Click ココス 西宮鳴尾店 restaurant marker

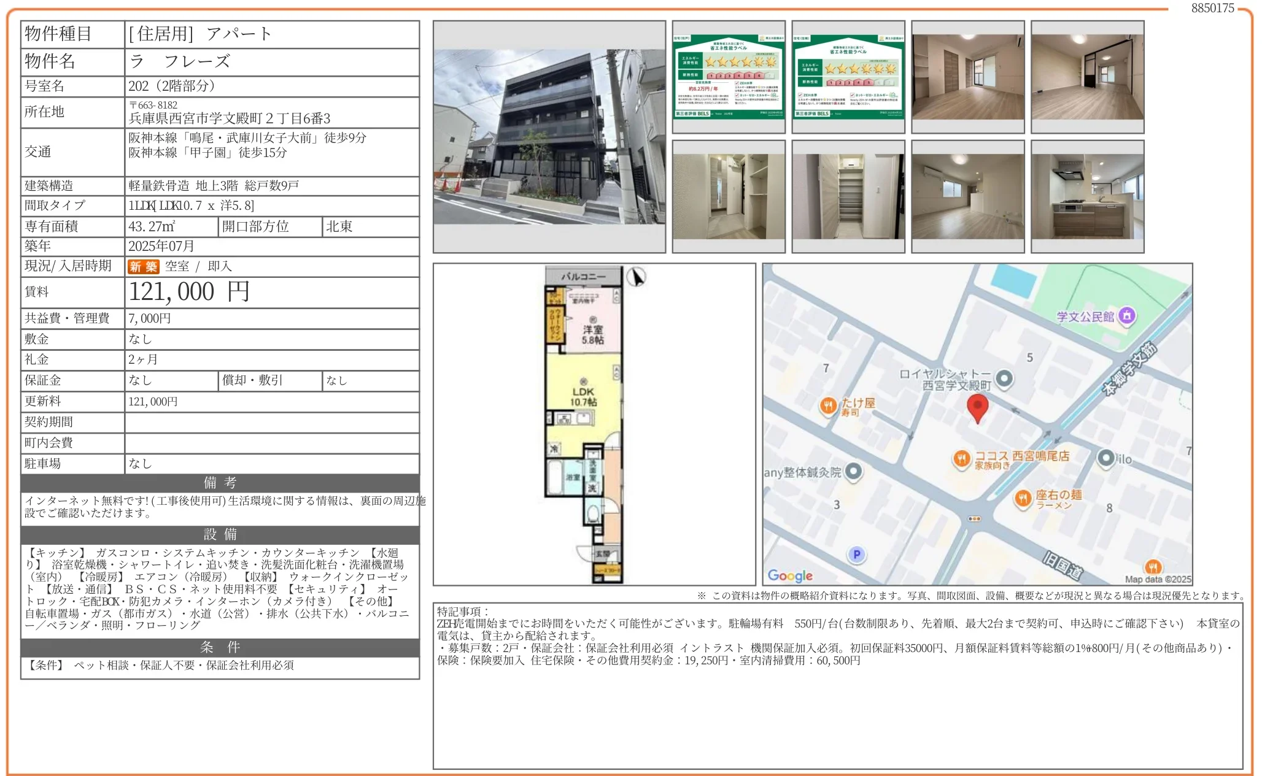pos(961,458)
